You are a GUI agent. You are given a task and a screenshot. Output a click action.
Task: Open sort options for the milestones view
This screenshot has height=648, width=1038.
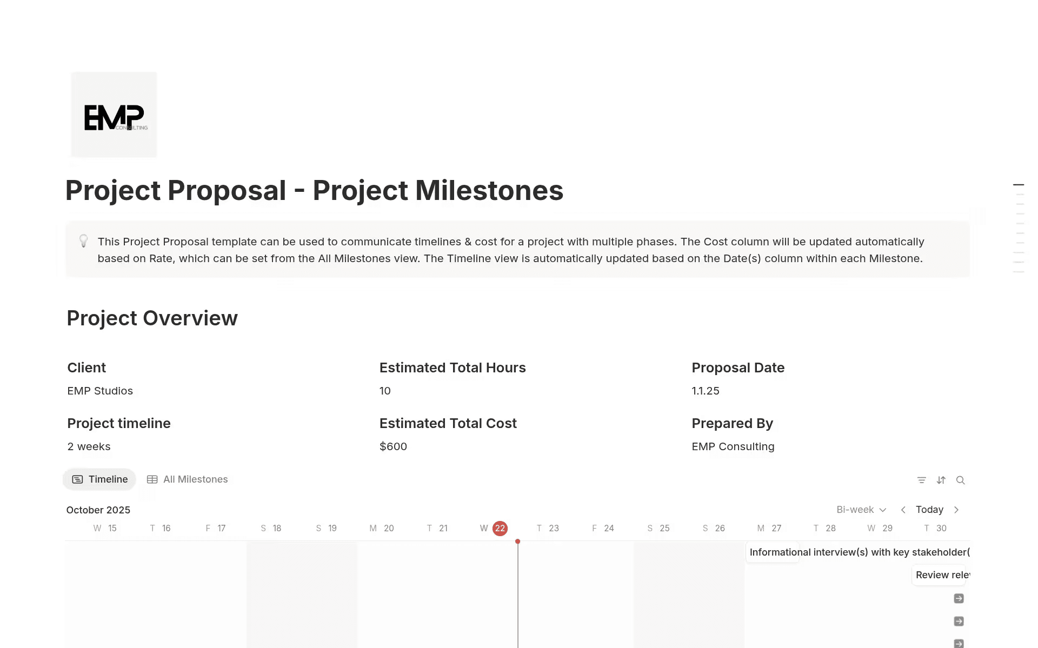[941, 480]
